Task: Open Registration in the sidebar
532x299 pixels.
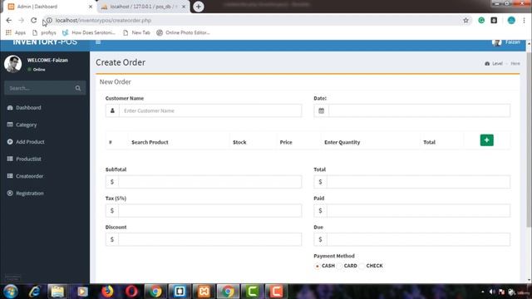Action: [30, 194]
